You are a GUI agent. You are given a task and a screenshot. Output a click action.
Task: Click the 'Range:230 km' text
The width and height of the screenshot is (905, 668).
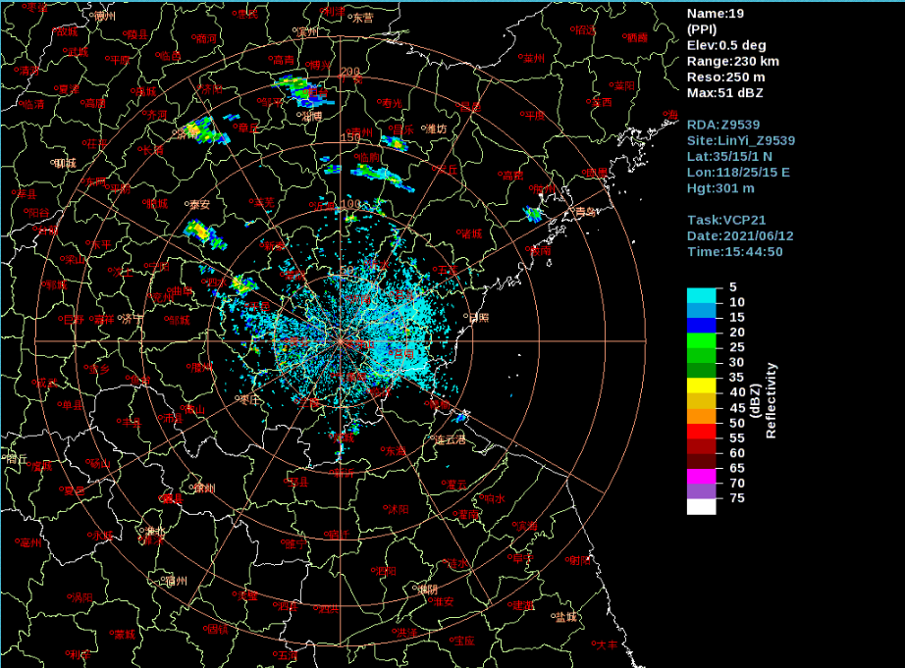733,61
